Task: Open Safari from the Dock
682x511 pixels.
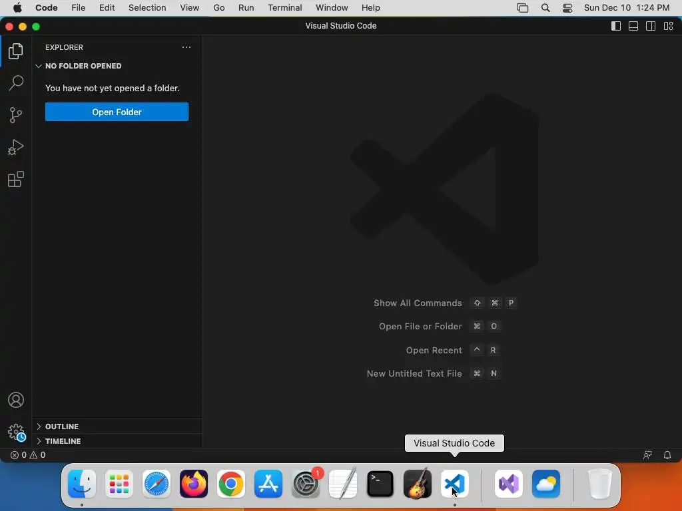Action: (x=157, y=484)
